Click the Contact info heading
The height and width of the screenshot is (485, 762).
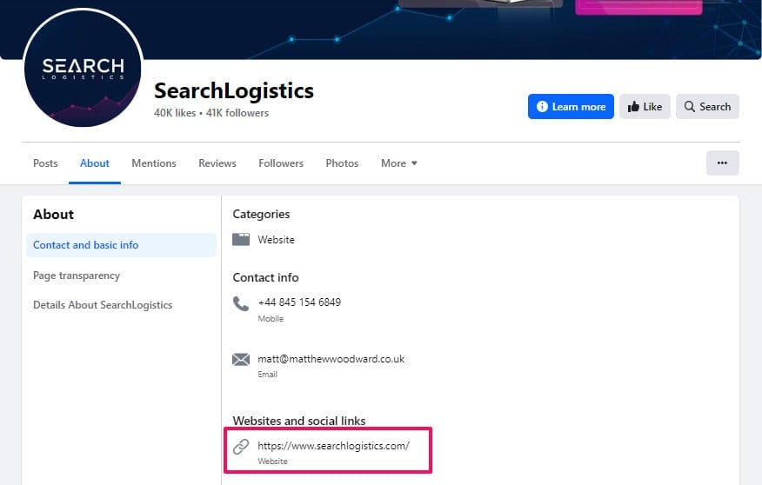265,277
